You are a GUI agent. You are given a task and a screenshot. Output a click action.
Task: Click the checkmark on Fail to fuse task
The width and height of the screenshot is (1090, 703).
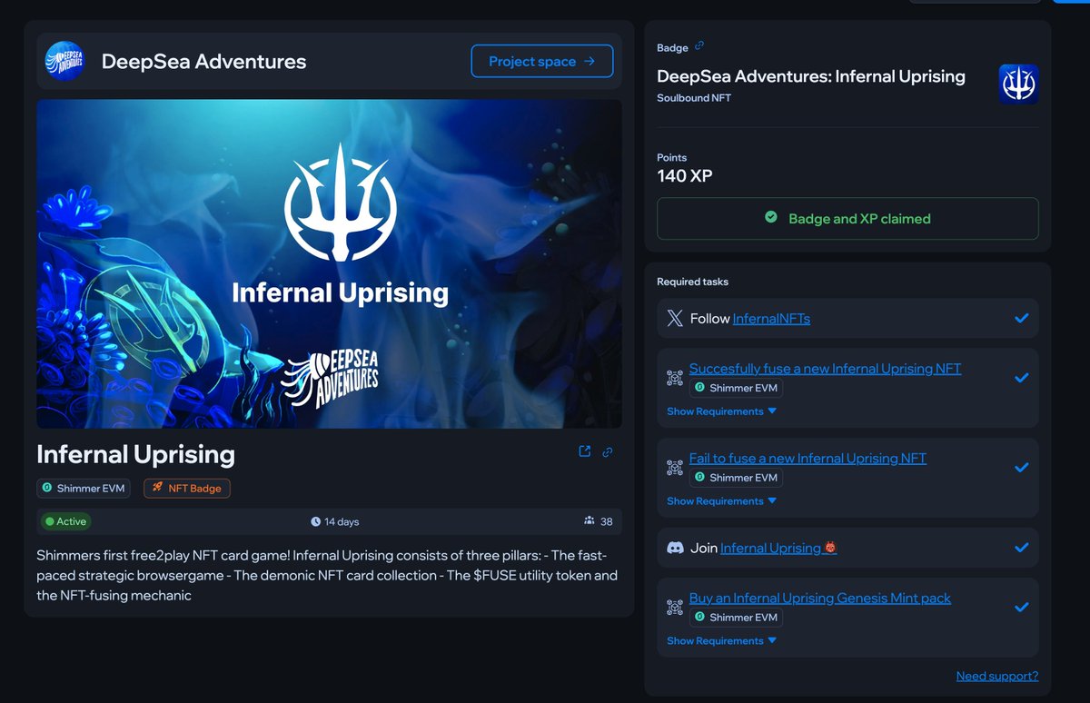[x=1021, y=468]
